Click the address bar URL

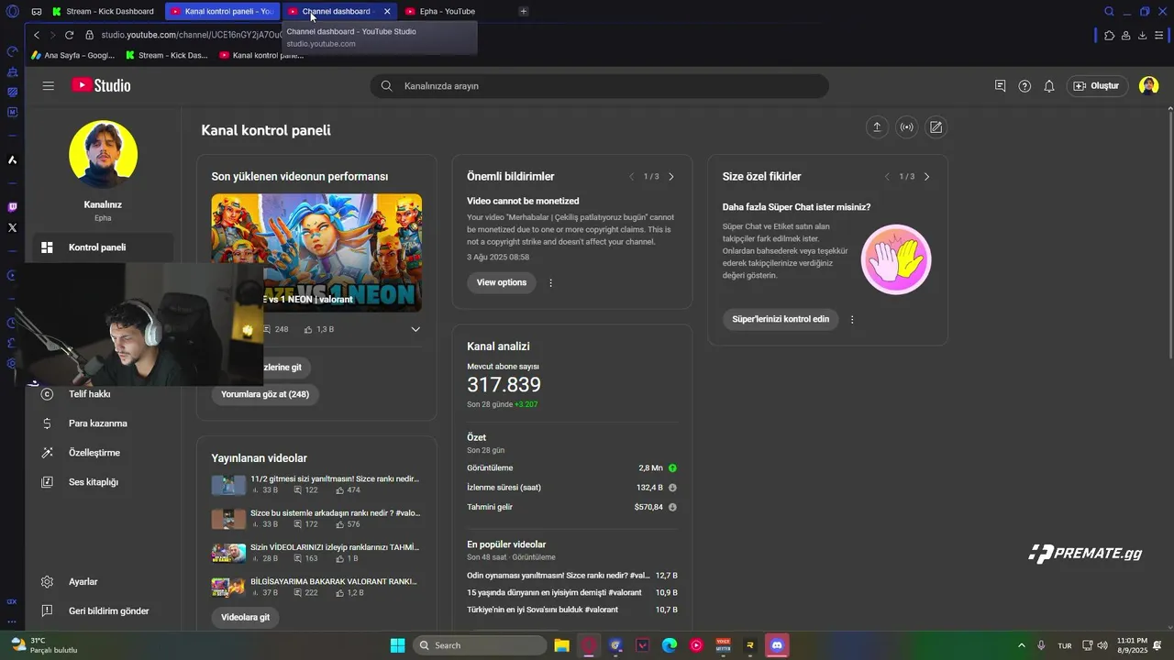tap(191, 35)
